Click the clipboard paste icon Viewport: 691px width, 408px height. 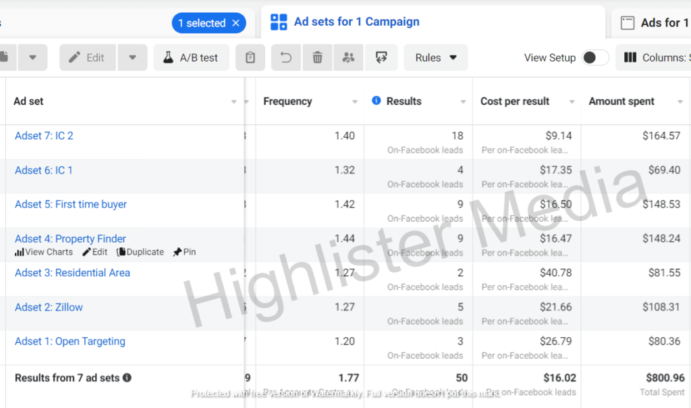click(x=250, y=58)
